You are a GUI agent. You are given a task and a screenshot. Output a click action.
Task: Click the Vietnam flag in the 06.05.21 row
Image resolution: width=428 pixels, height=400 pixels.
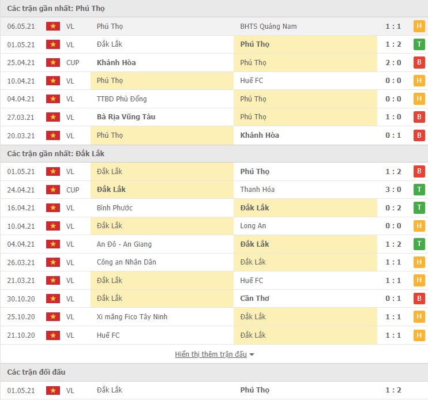coord(53,27)
